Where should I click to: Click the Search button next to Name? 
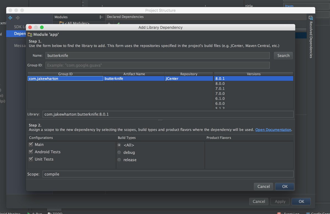point(283,55)
